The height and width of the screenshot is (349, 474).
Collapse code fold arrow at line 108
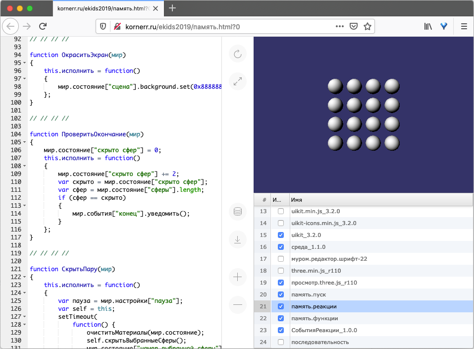(x=25, y=166)
